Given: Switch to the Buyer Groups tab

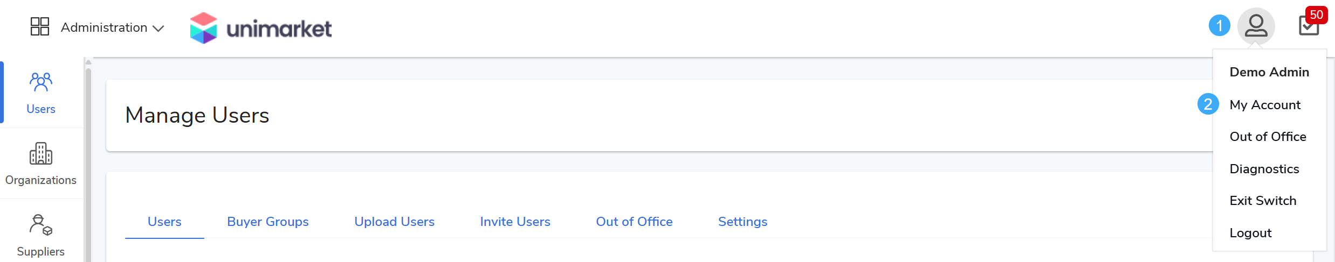Looking at the screenshot, I should [x=268, y=222].
